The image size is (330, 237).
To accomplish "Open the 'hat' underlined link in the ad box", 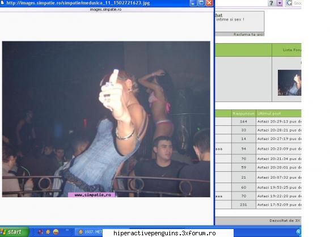I will [x=219, y=15].
